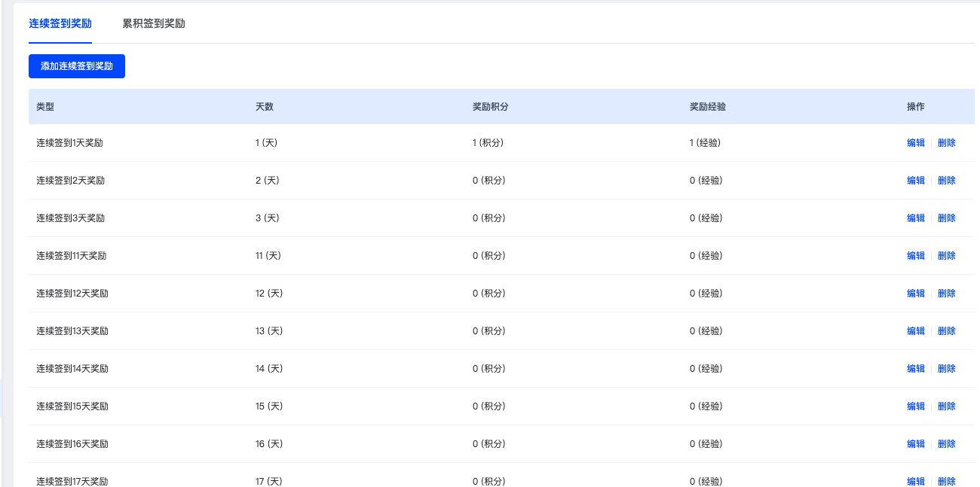
Task: Edit the 连续签到16天奖励 row
Action: click(916, 444)
